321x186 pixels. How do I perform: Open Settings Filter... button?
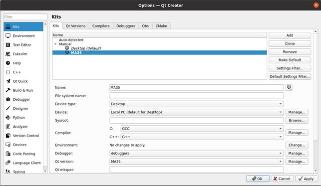coord(290,68)
